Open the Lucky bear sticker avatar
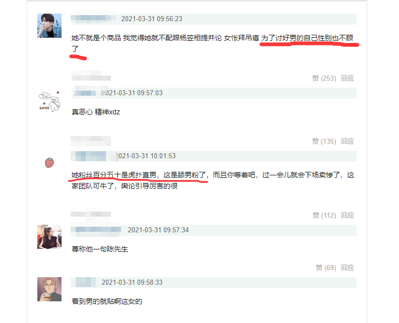 tap(49, 100)
